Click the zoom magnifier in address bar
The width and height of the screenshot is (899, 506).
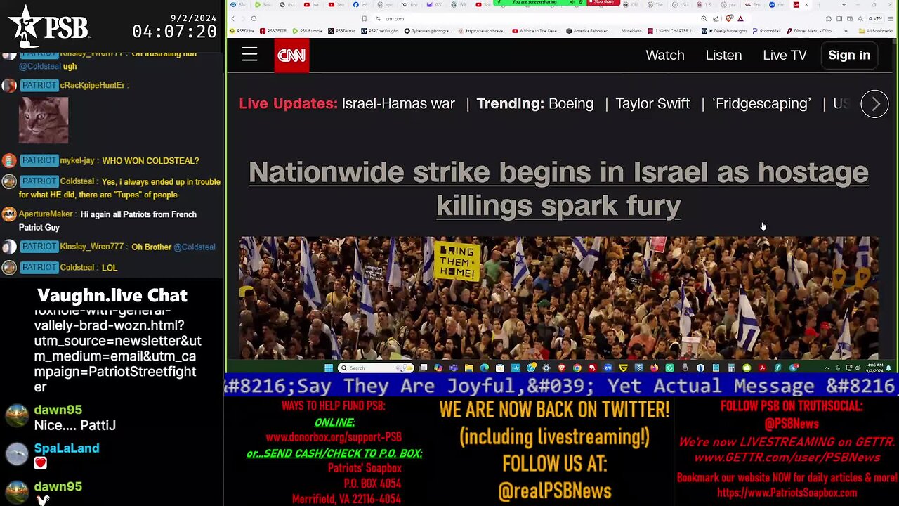[x=704, y=18]
